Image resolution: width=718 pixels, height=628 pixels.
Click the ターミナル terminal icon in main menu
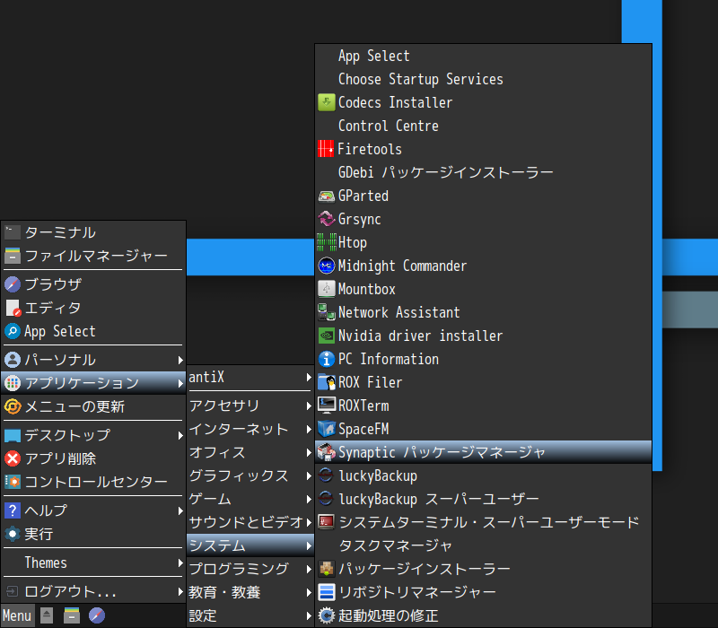tap(13, 232)
